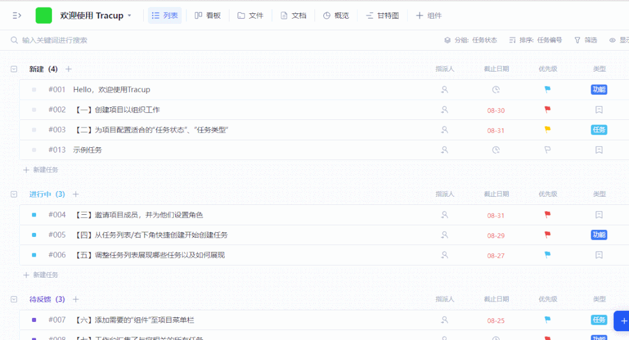Image resolution: width=629 pixels, height=340 pixels.
Task: Collapse the 进行中 task group
Action: [13, 194]
